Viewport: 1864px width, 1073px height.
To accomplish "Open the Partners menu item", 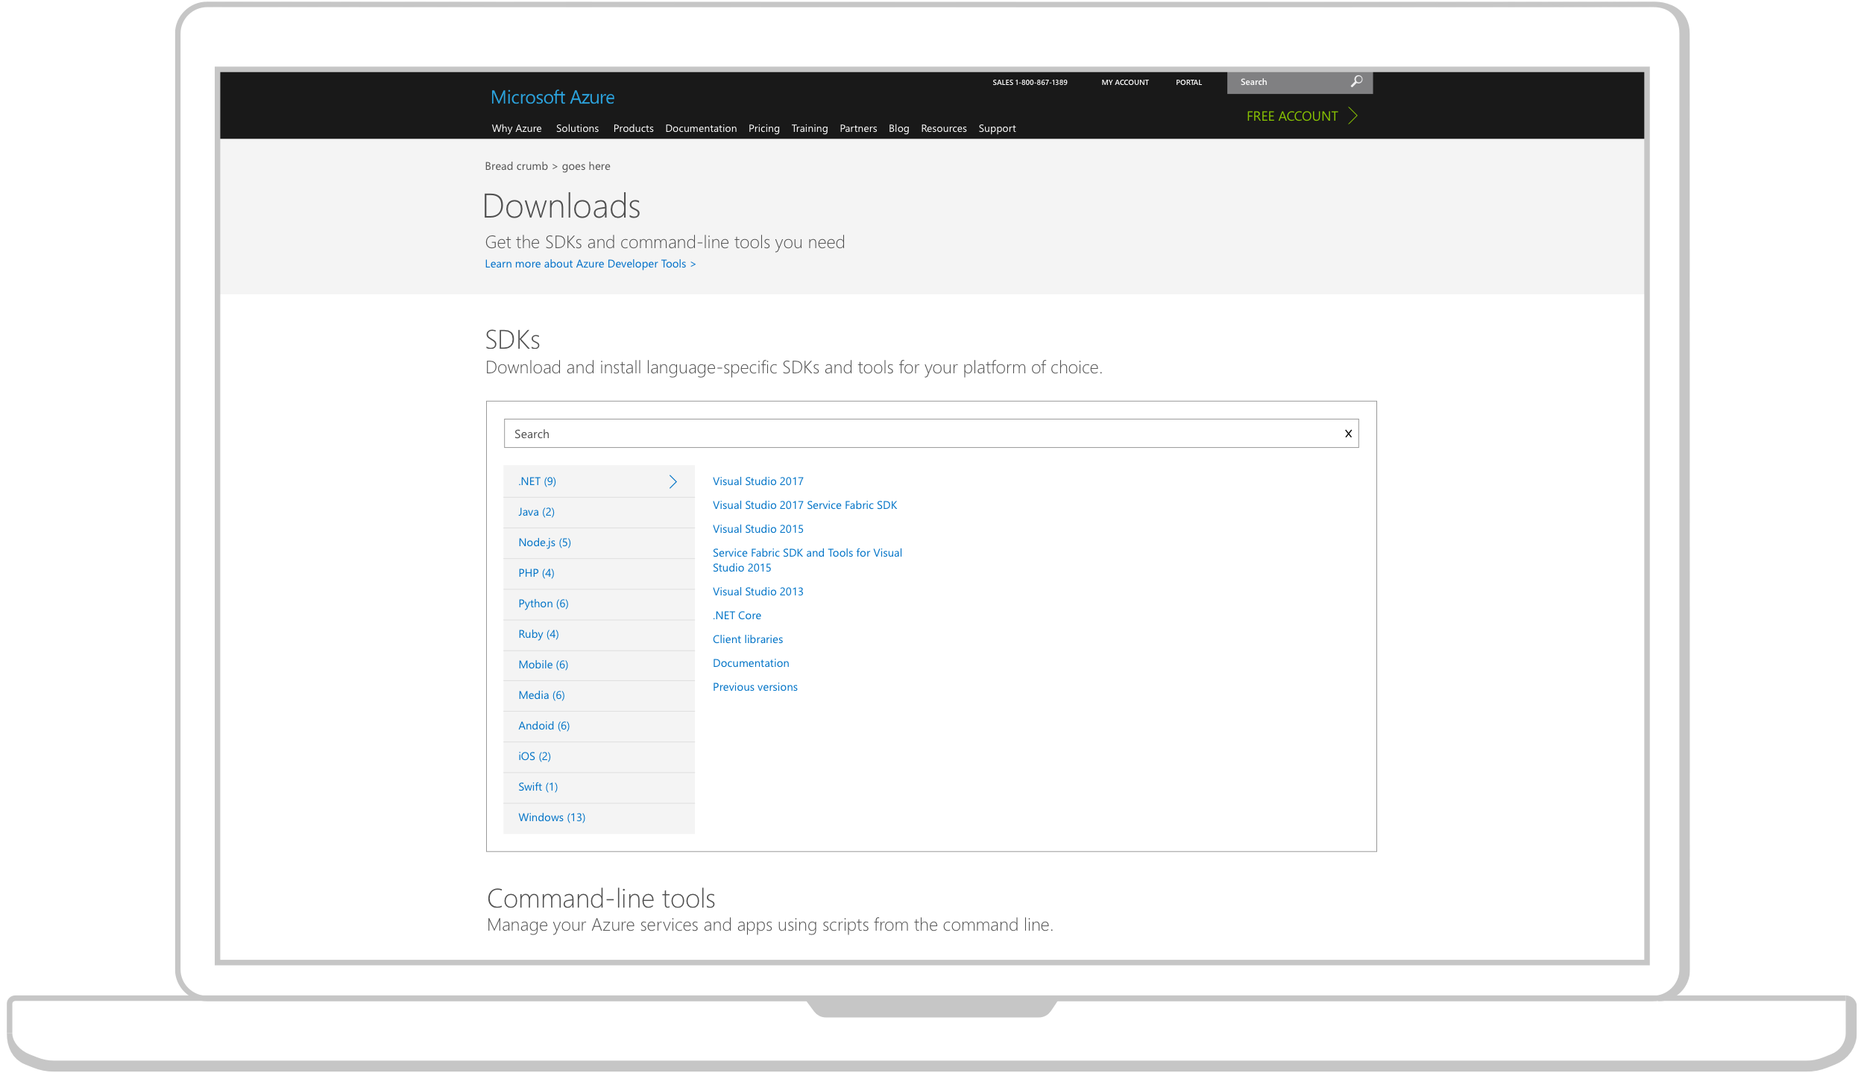I will click(858, 128).
